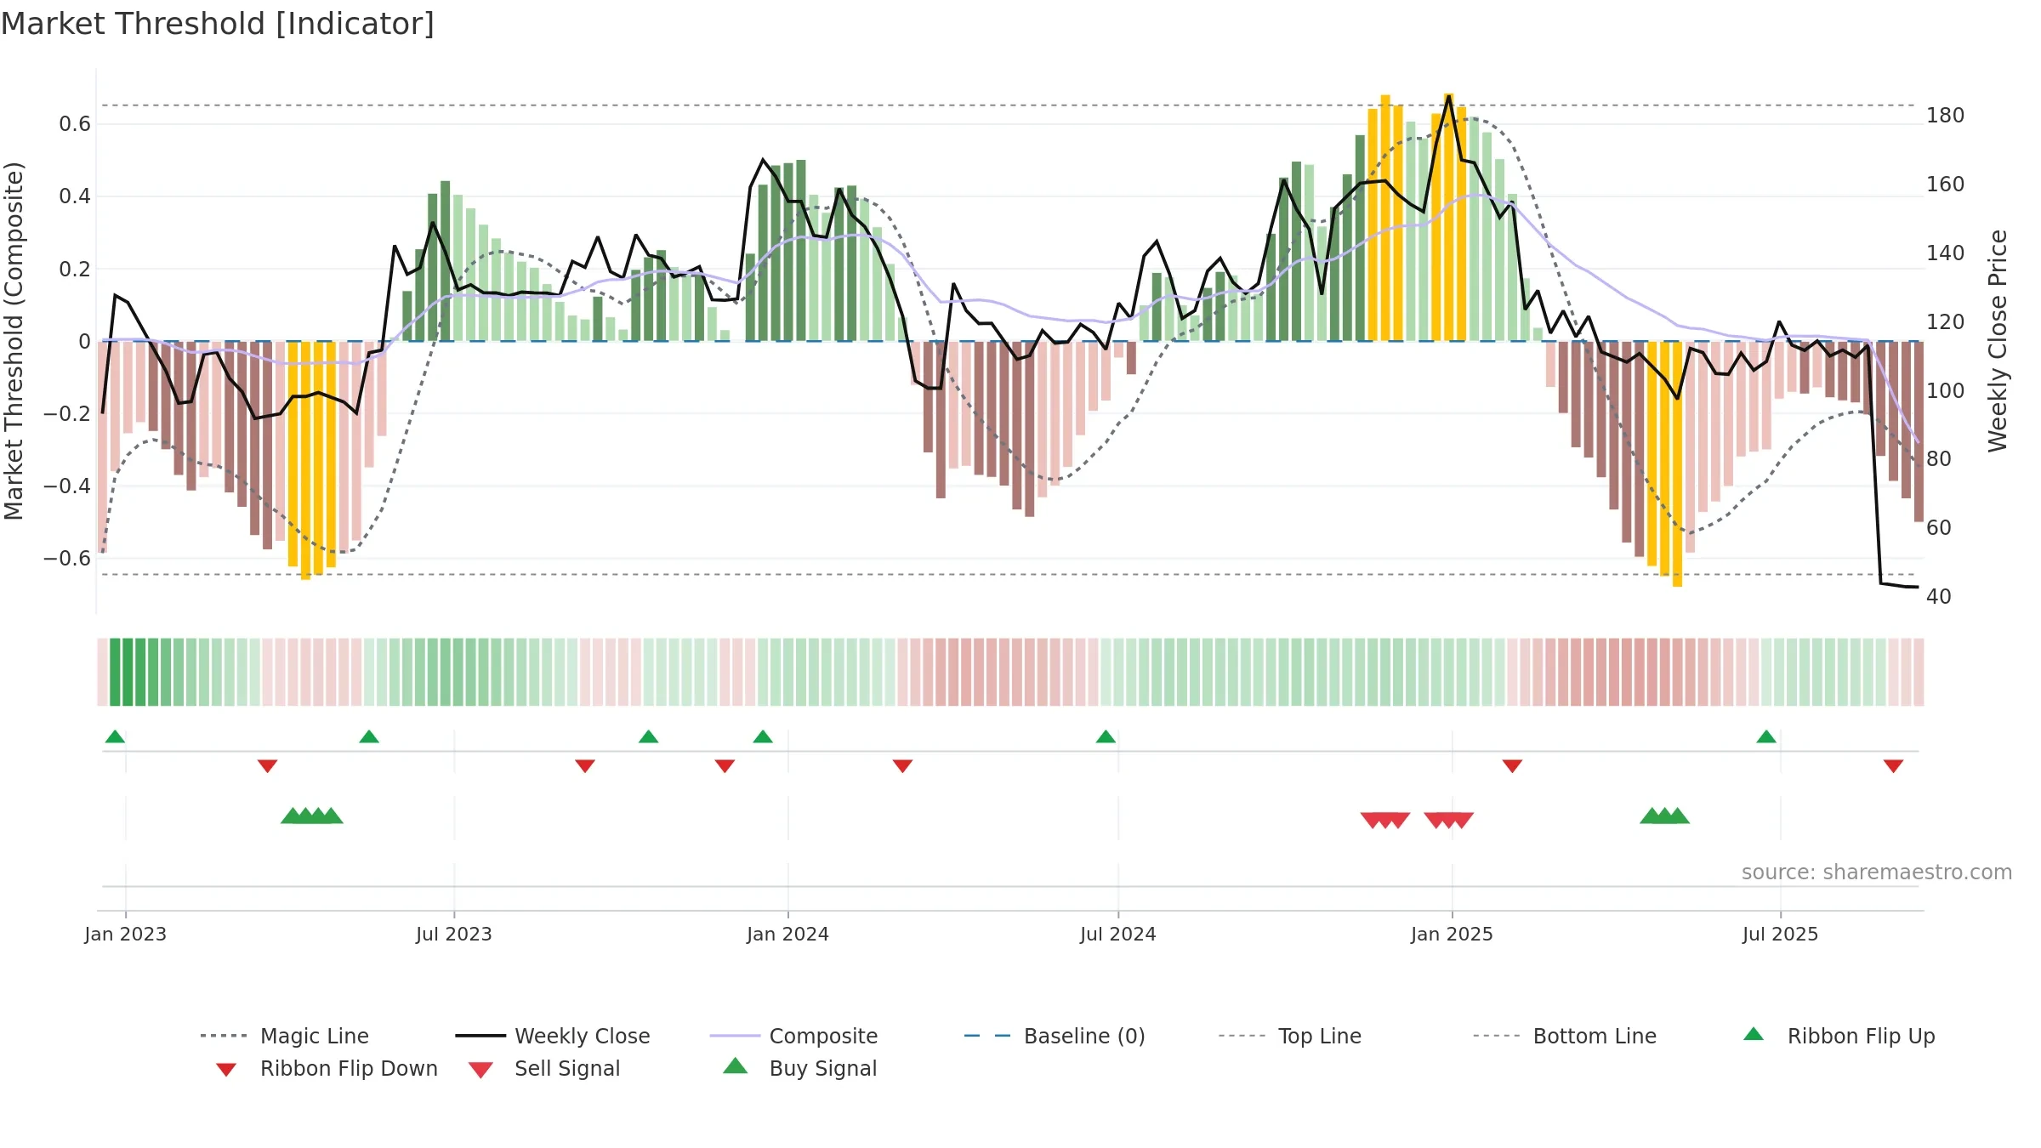Screen dimensions: 2041x1148
Task: Click the 0.6 tick on the left axis
Action: (75, 124)
